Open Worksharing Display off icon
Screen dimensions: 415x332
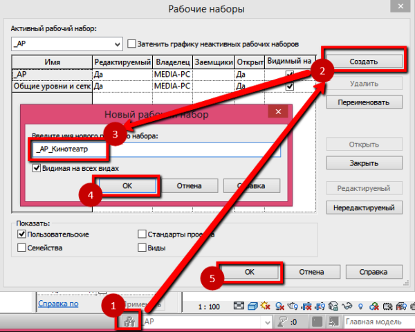tap(374, 306)
